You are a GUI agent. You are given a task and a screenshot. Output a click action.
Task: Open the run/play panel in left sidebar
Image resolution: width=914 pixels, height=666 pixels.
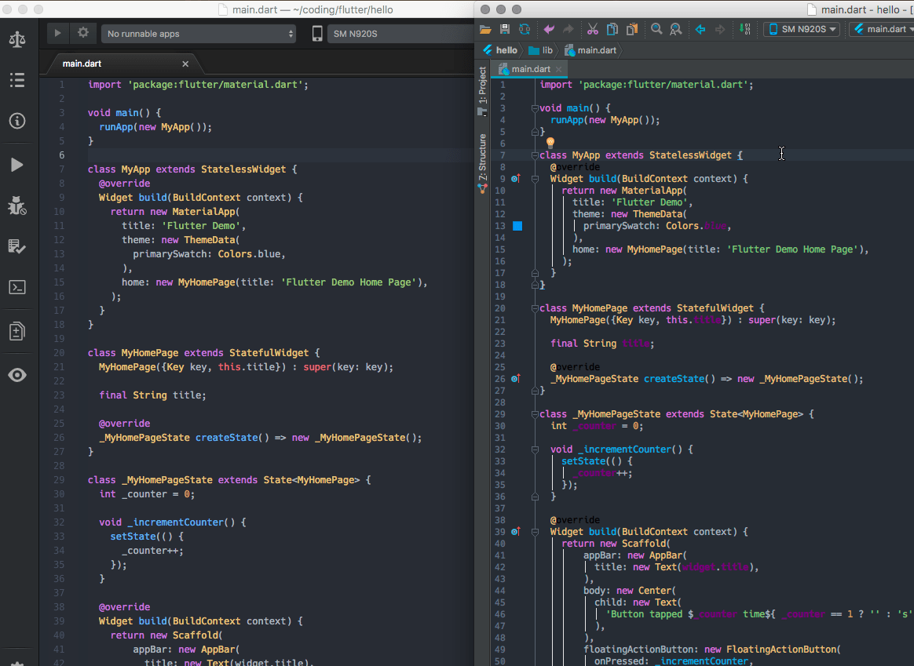point(16,165)
